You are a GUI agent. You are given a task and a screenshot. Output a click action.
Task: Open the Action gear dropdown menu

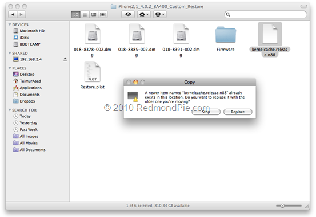tap(144, 14)
